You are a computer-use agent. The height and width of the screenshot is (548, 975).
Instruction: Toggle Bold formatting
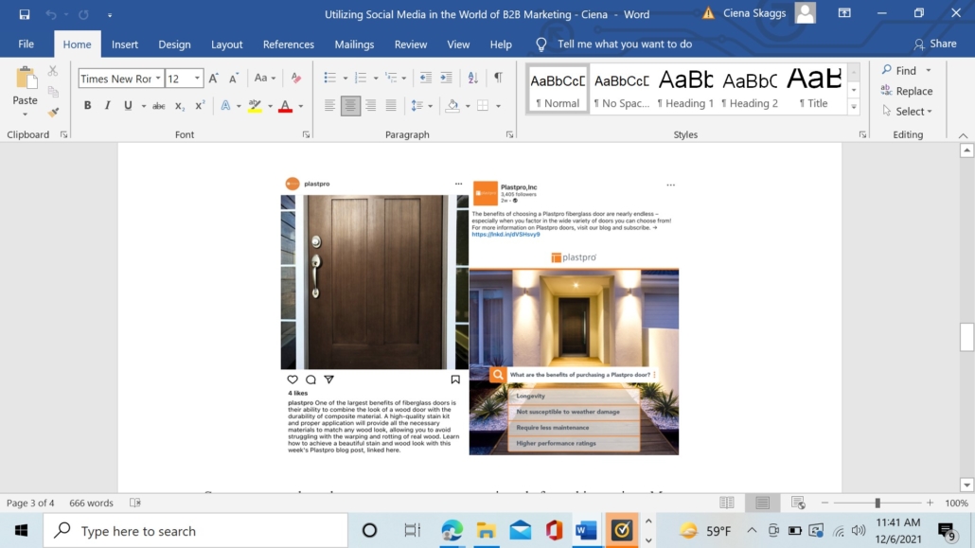[x=88, y=106]
